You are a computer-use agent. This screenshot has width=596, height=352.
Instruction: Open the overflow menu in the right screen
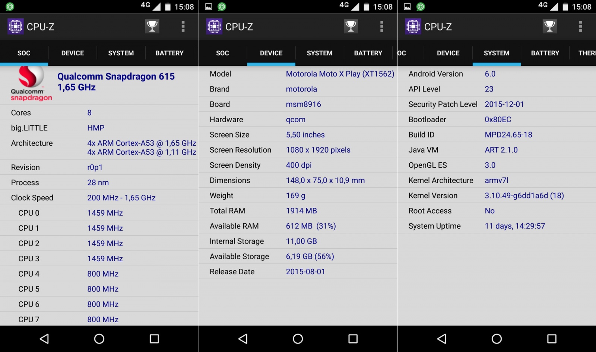click(580, 26)
